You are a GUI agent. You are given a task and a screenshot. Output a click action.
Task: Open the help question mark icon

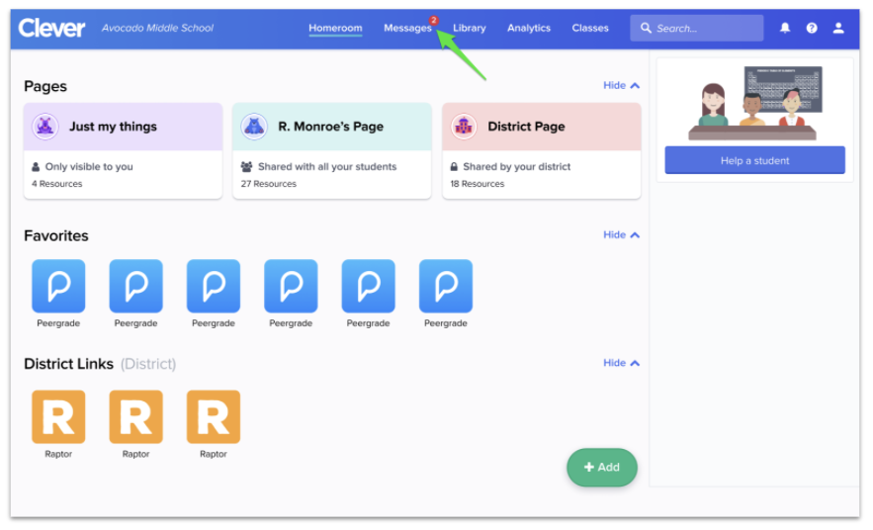click(812, 29)
